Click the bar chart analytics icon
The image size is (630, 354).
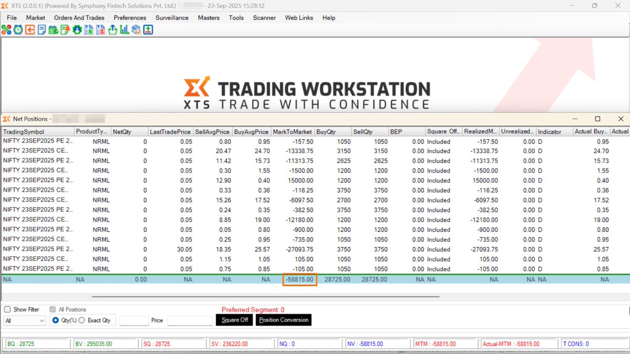[124, 30]
